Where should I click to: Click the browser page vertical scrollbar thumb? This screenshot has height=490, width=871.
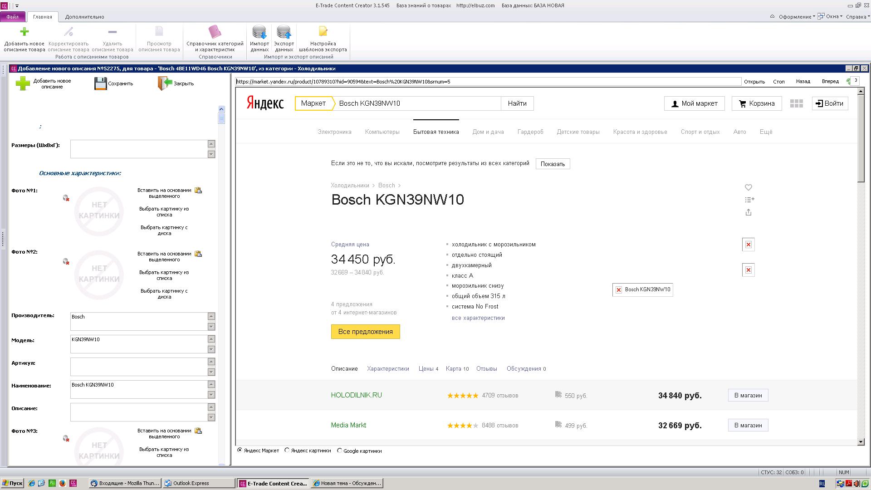pyautogui.click(x=861, y=138)
